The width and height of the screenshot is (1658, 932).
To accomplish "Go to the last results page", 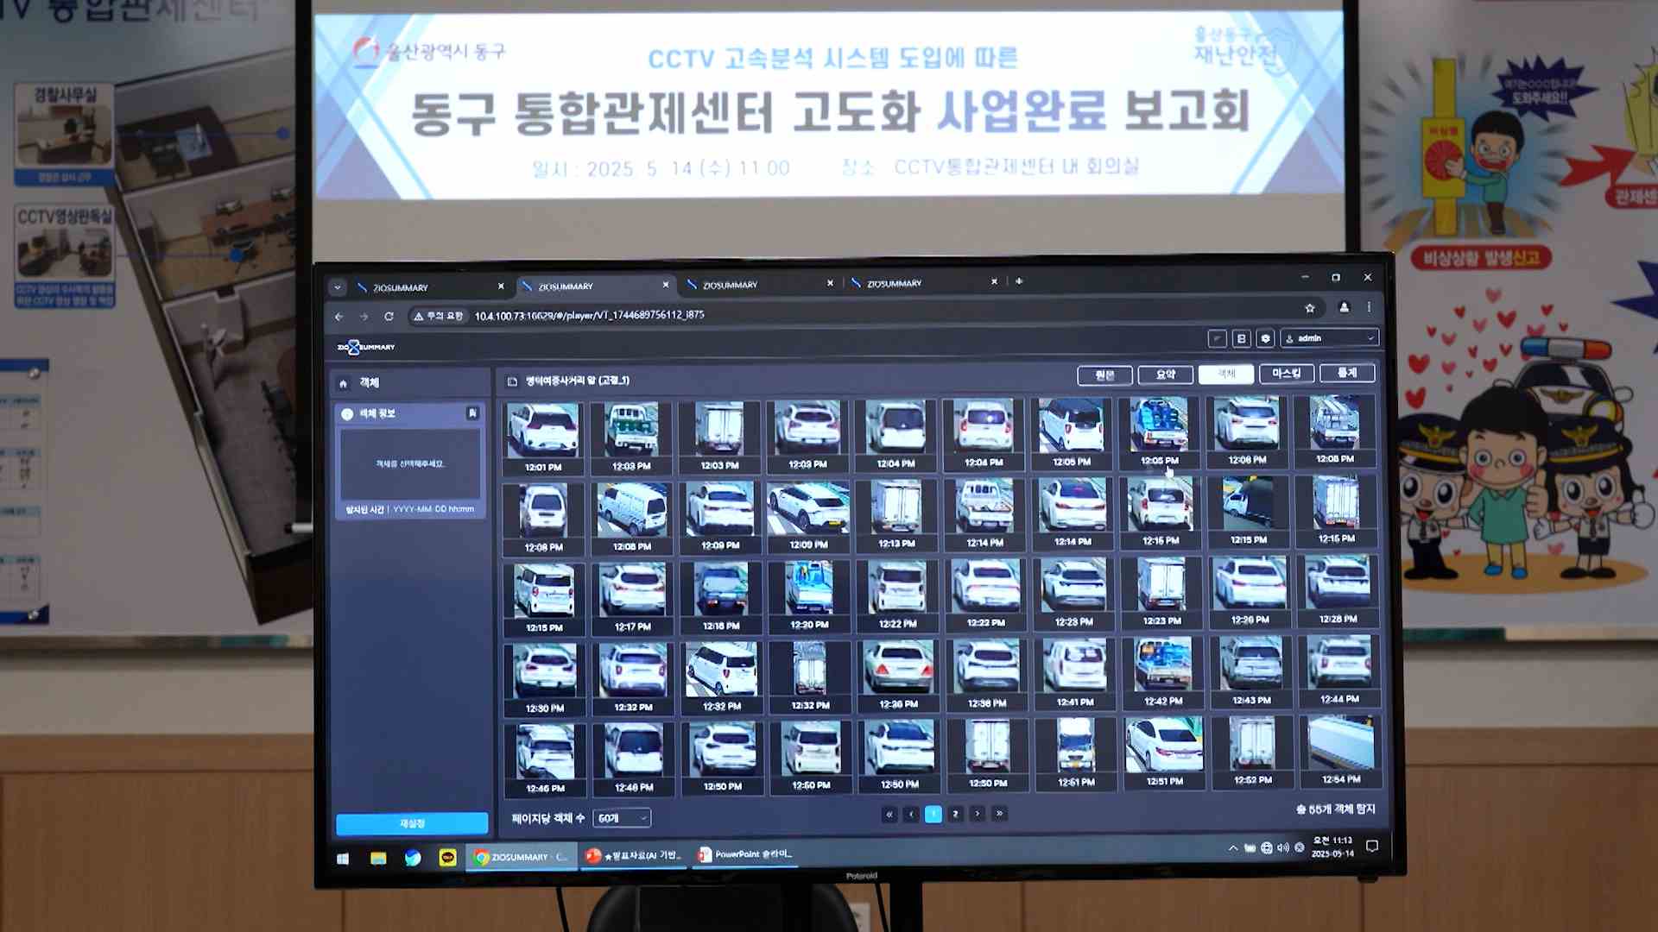I will pos(999,813).
